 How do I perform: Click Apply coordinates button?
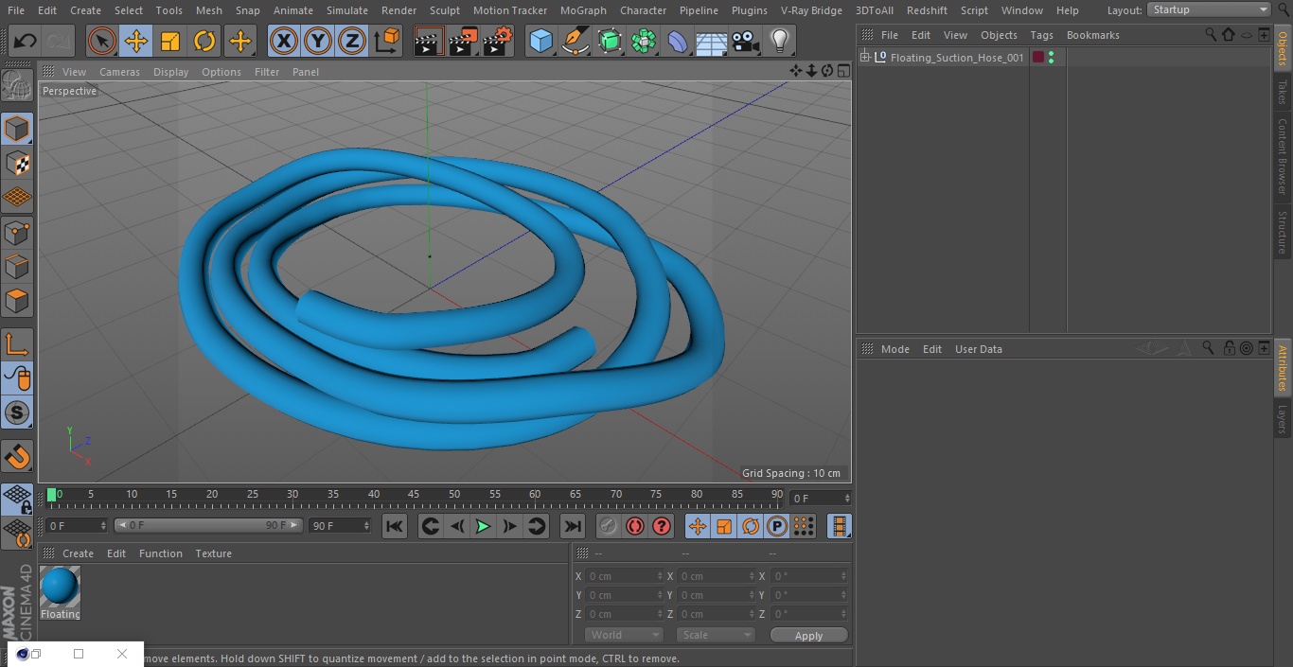[808, 636]
